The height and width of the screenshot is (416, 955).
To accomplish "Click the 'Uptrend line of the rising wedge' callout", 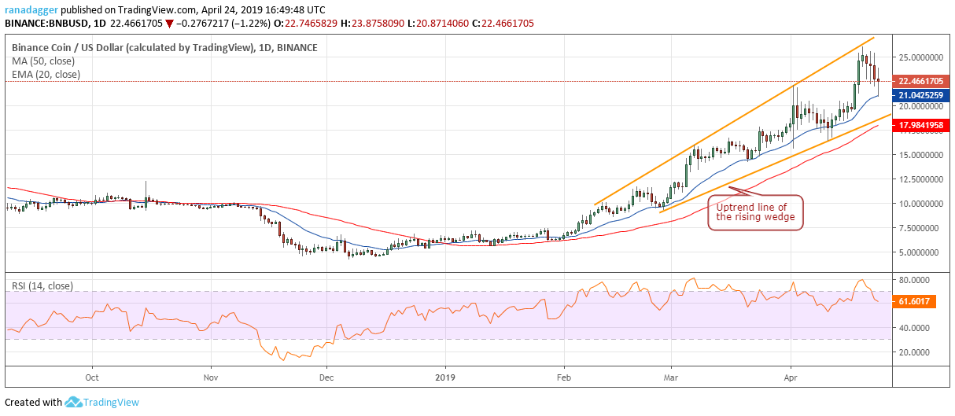I will [757, 212].
